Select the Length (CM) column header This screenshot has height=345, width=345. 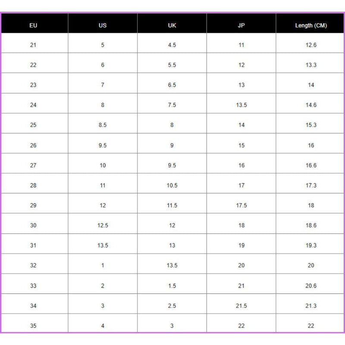[311, 25]
